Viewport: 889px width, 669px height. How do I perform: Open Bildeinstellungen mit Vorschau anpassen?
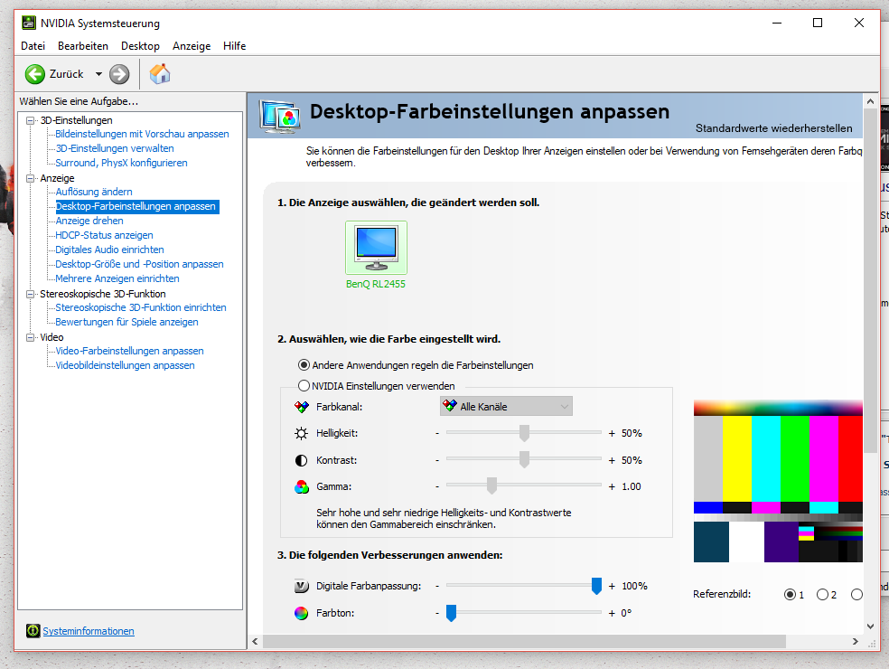click(143, 134)
